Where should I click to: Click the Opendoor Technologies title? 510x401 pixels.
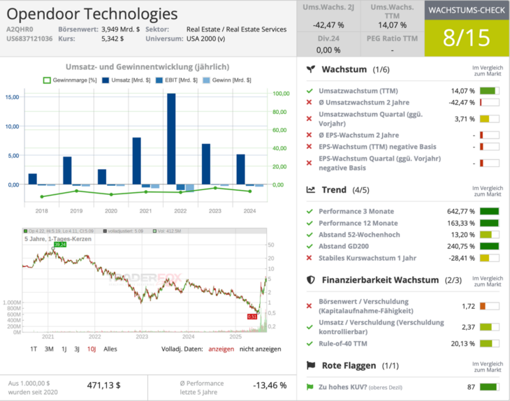tap(92, 14)
